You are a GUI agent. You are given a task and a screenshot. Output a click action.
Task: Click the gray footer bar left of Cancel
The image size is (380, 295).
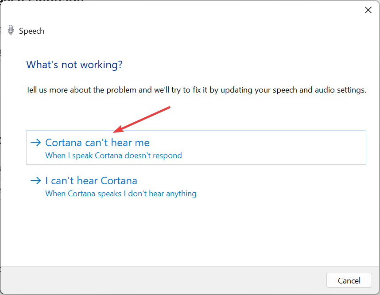tap(163, 280)
